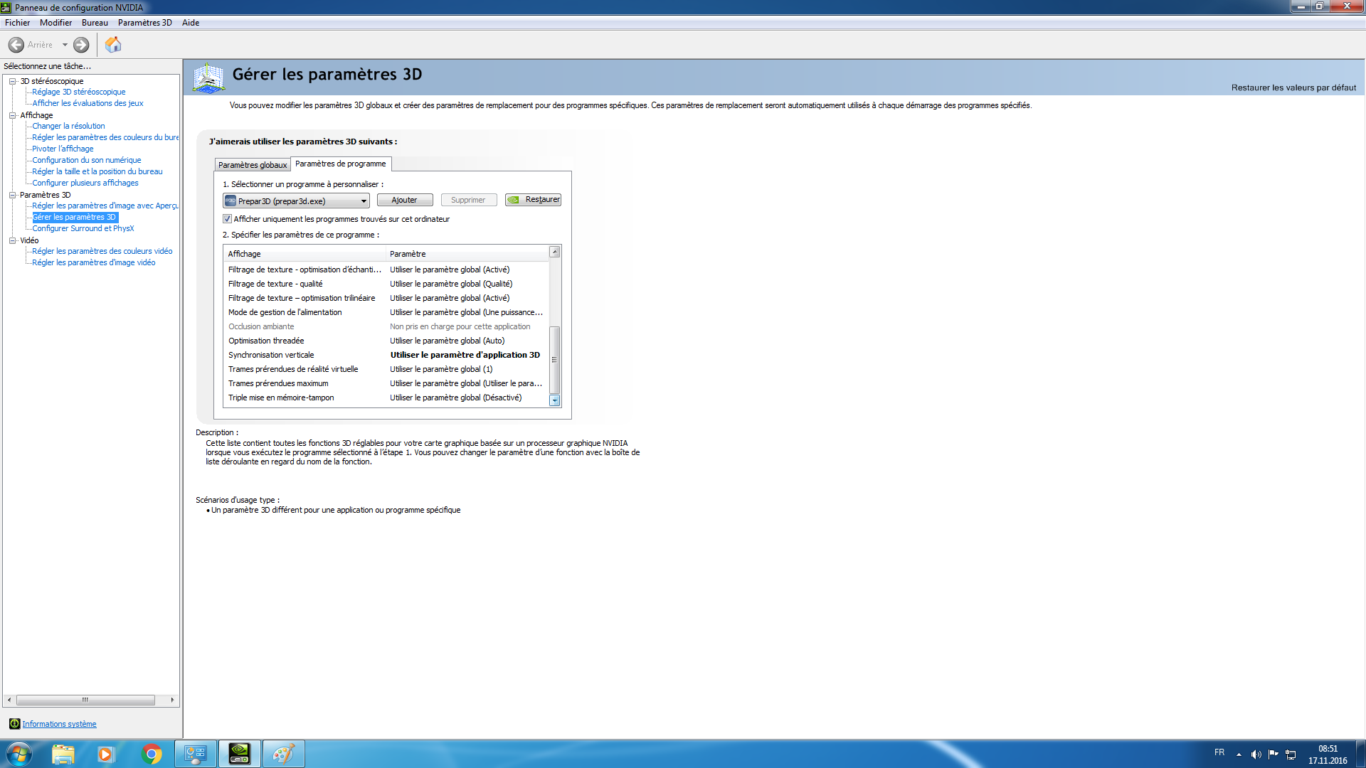1366x768 pixels.
Task: Open Triple mise en mémoire-tampon value
Action: click(455, 398)
